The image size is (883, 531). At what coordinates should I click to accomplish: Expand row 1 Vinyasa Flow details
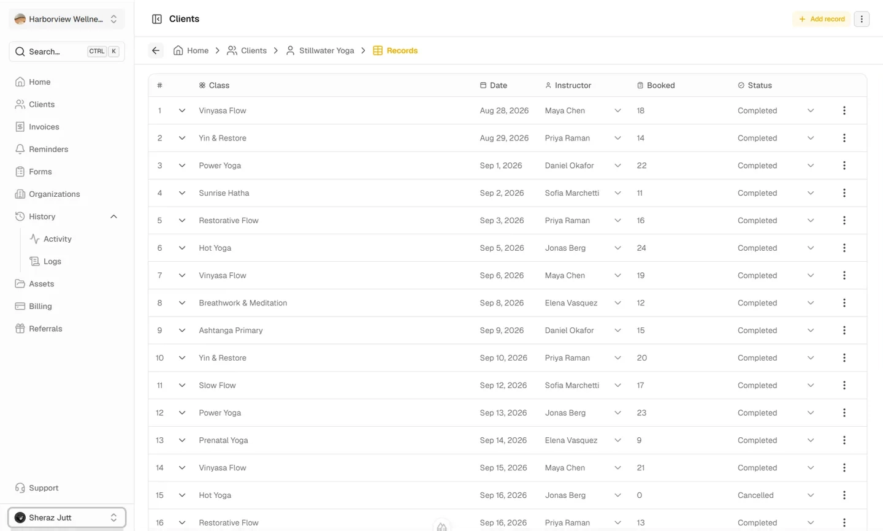pos(182,111)
